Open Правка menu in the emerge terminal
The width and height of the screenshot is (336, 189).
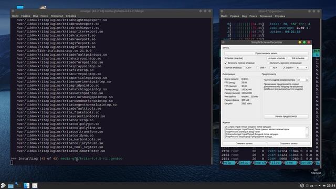pyautogui.click(x=26, y=16)
